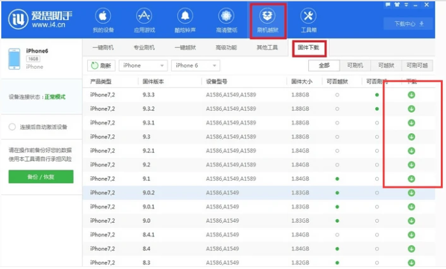Click A1586,A1549,A1589 in the 9.2.1 row
Image resolution: width=446 pixels, height=269 pixels.
click(231, 151)
